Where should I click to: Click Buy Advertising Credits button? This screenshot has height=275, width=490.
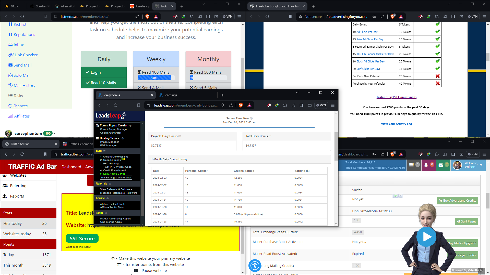tap(457, 201)
